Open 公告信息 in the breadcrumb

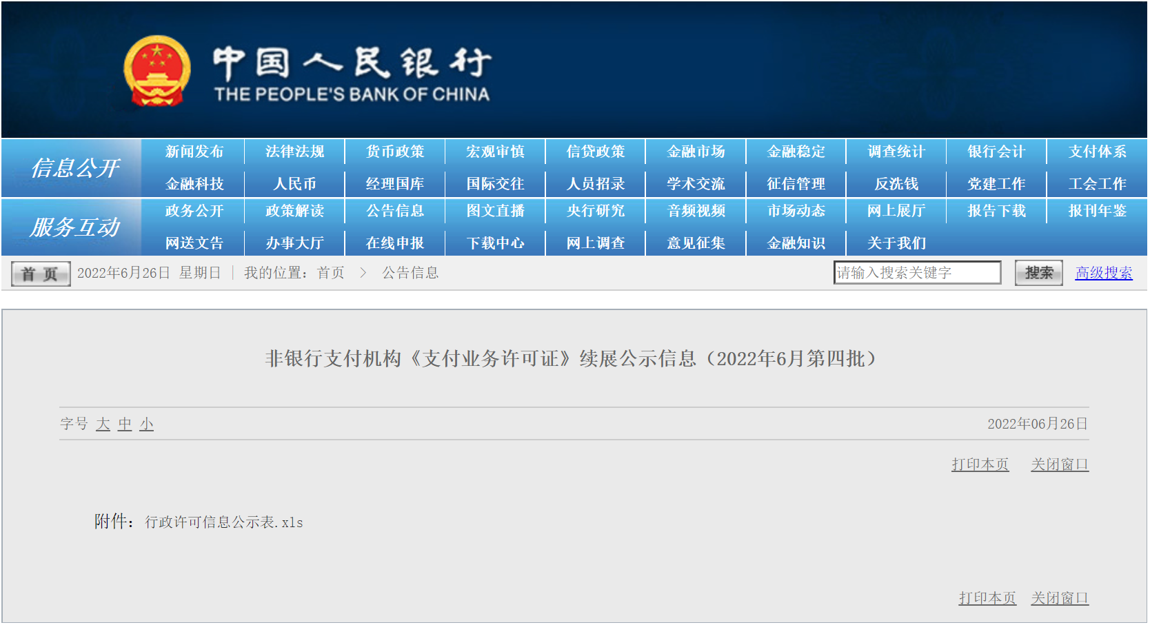411,273
